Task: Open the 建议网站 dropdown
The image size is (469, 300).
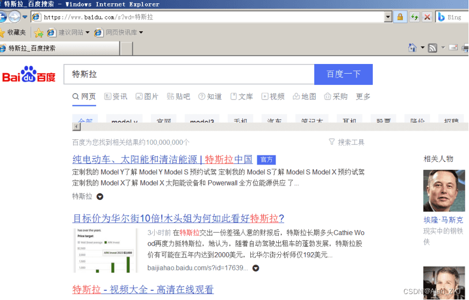Action: [x=68, y=32]
